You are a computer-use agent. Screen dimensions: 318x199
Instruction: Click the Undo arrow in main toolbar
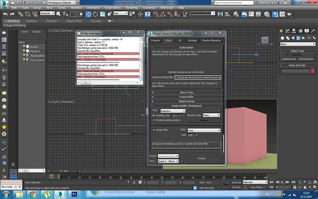5,14
